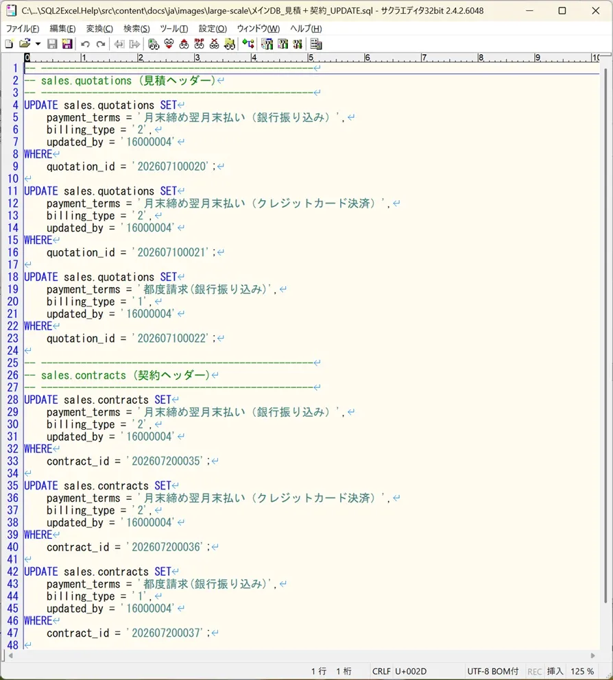
Task: Click the value '202607100020' on line 9
Action: [x=172, y=167]
